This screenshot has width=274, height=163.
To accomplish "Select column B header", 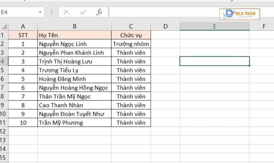I will pos(74,26).
